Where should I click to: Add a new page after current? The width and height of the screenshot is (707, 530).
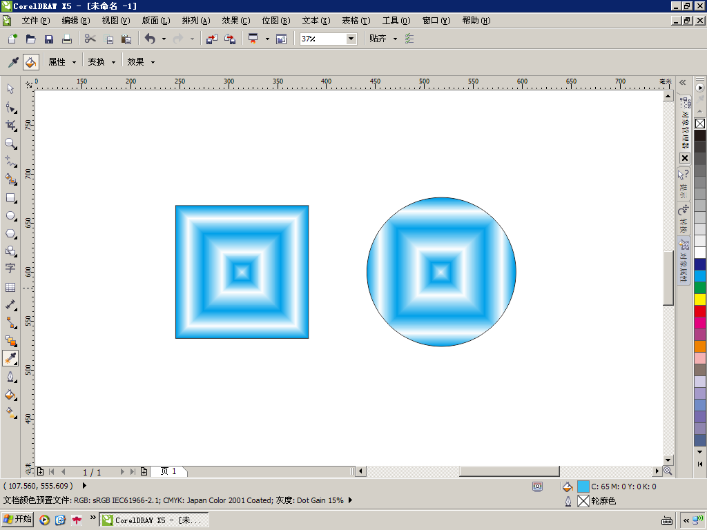144,471
